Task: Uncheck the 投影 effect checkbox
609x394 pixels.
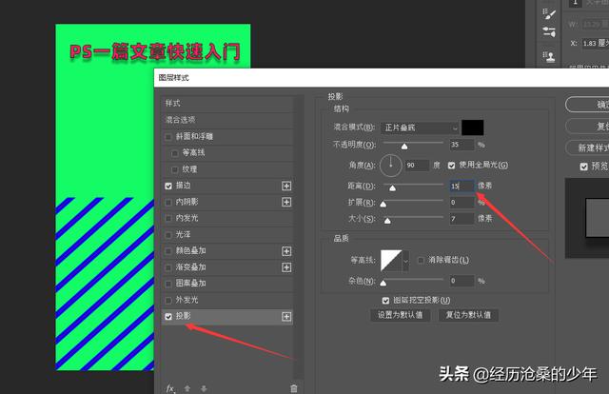Action: click(168, 317)
